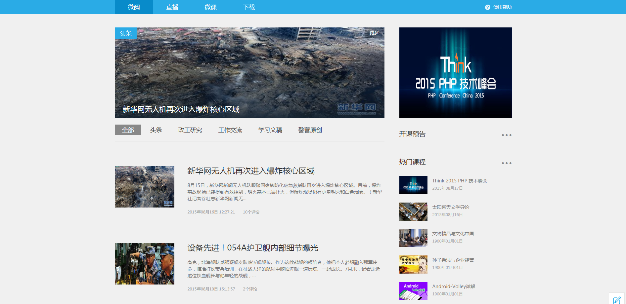626x304 pixels.
Task: Select the 头条 category filter
Action: pyautogui.click(x=156, y=130)
